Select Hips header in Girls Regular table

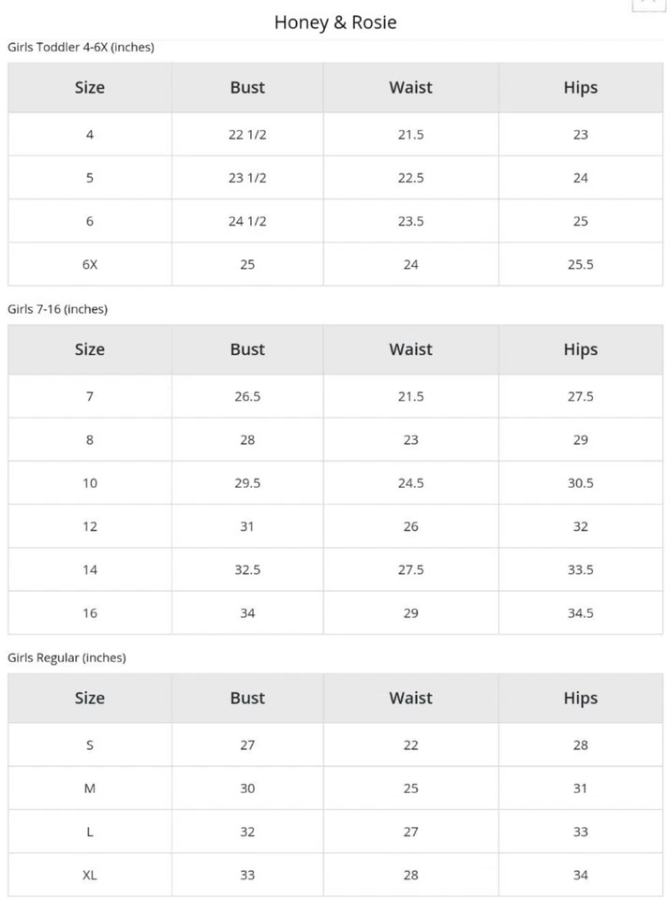pos(580,698)
